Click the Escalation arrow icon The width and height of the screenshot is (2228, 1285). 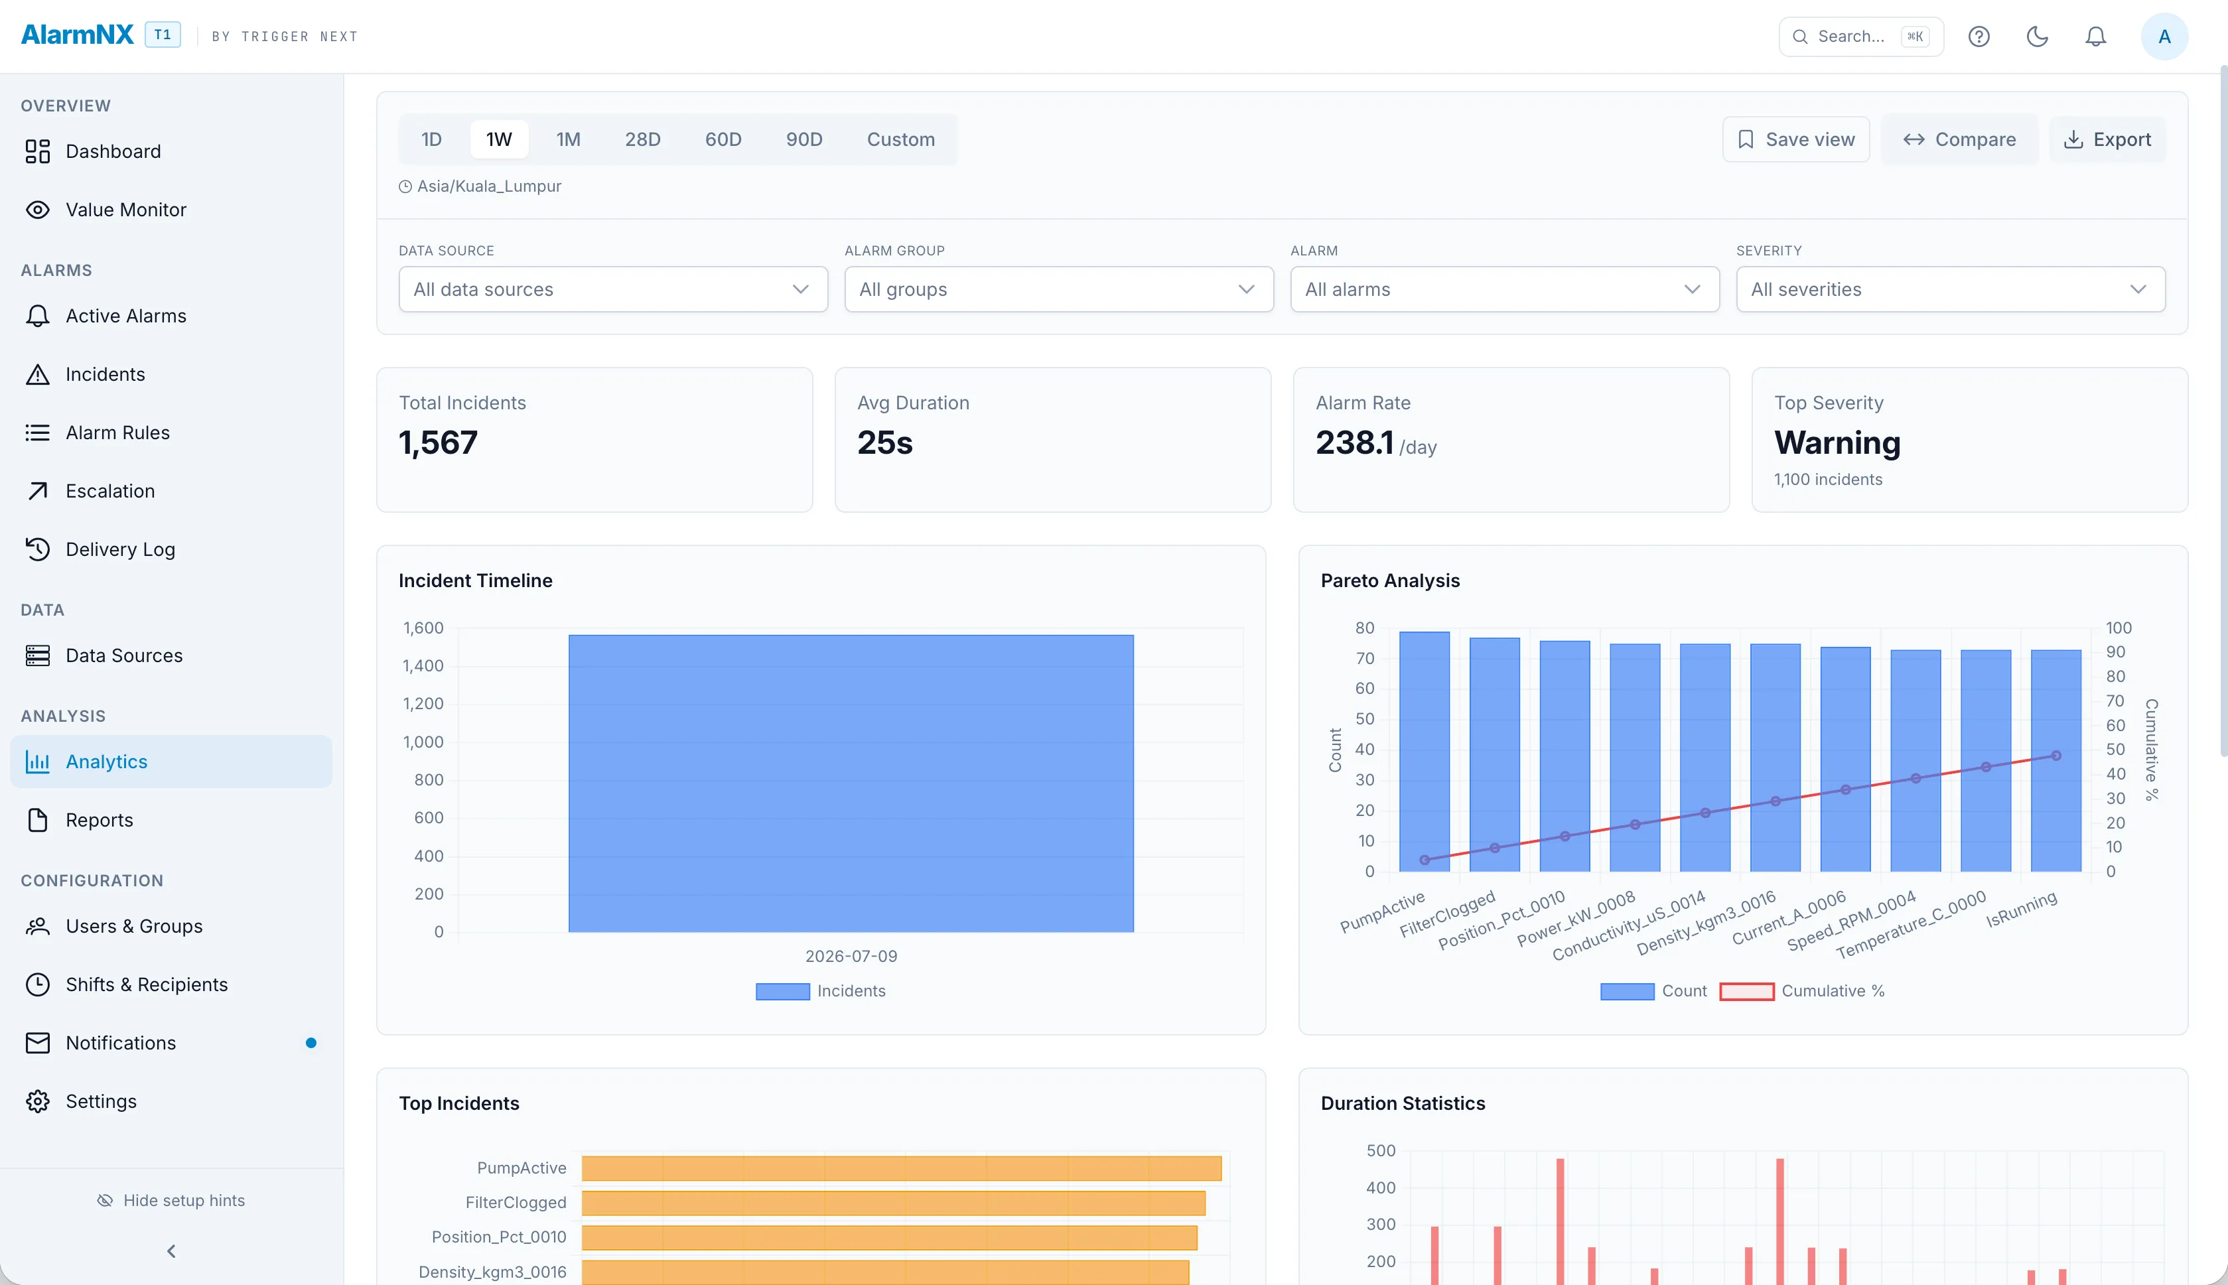(x=37, y=491)
